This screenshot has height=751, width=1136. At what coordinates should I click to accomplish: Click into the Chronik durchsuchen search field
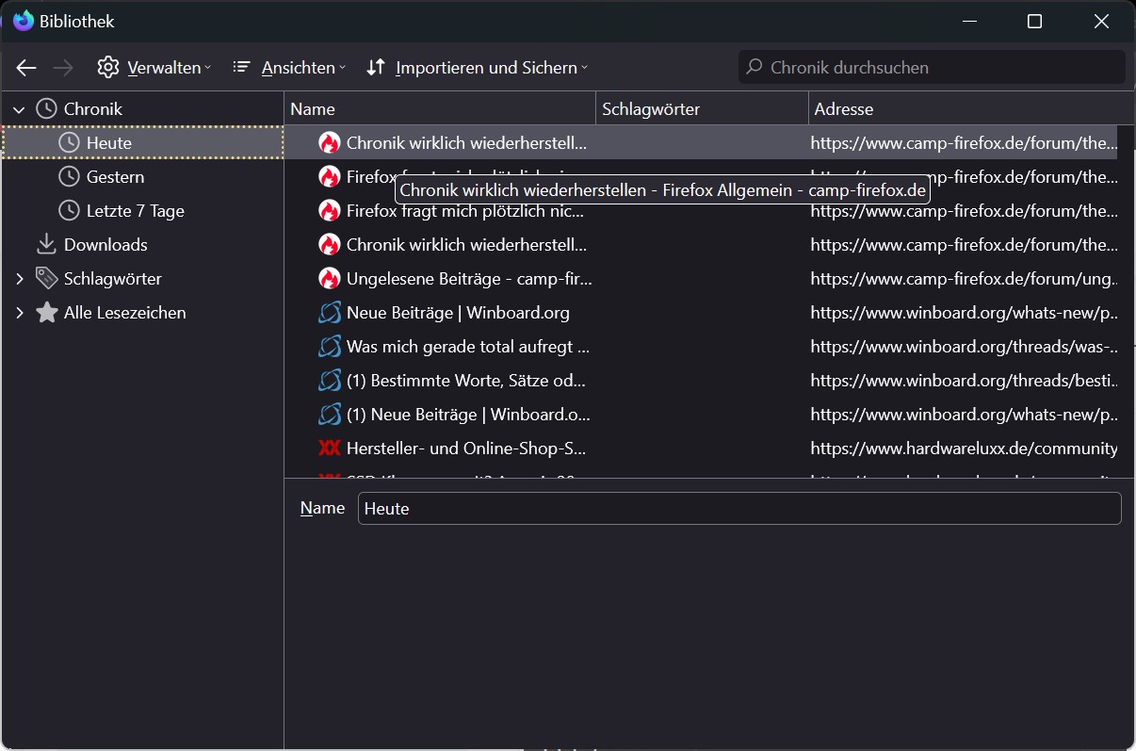pos(933,68)
